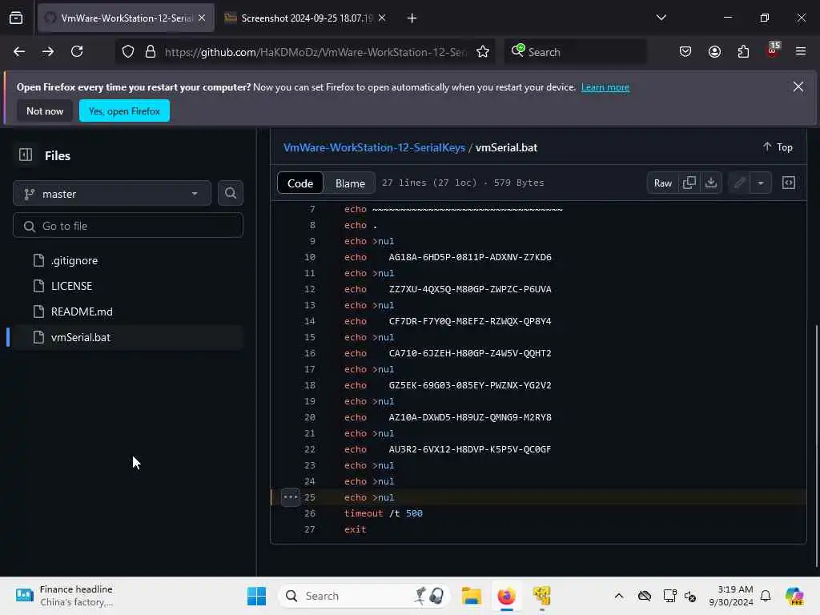Viewport: 820px width, 615px height.
Task: Expand more edit options dropdown
Action: 761,183
